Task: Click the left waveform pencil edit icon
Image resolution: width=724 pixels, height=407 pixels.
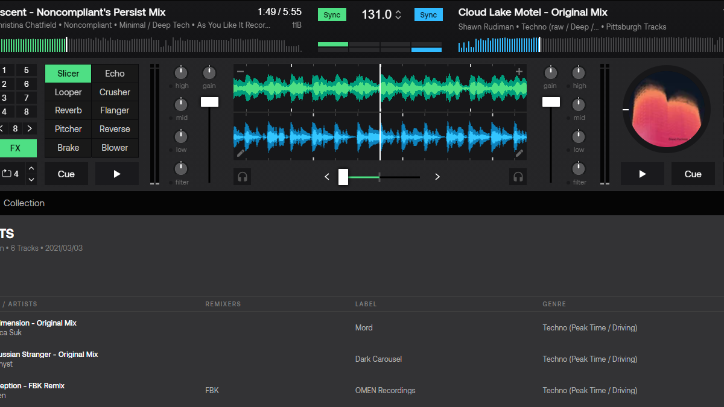Action: pos(241,153)
